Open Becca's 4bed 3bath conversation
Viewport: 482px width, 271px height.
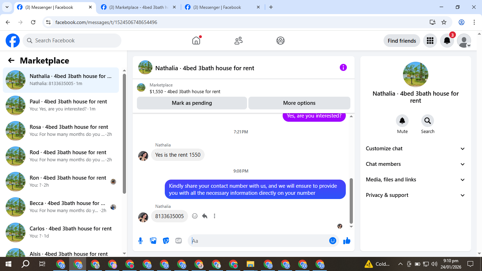[61, 207]
